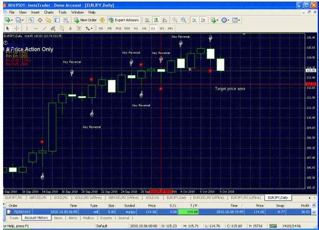Viewport: 319px width, 230px height.
Task: Zoom in on the chart
Action: point(175,20)
